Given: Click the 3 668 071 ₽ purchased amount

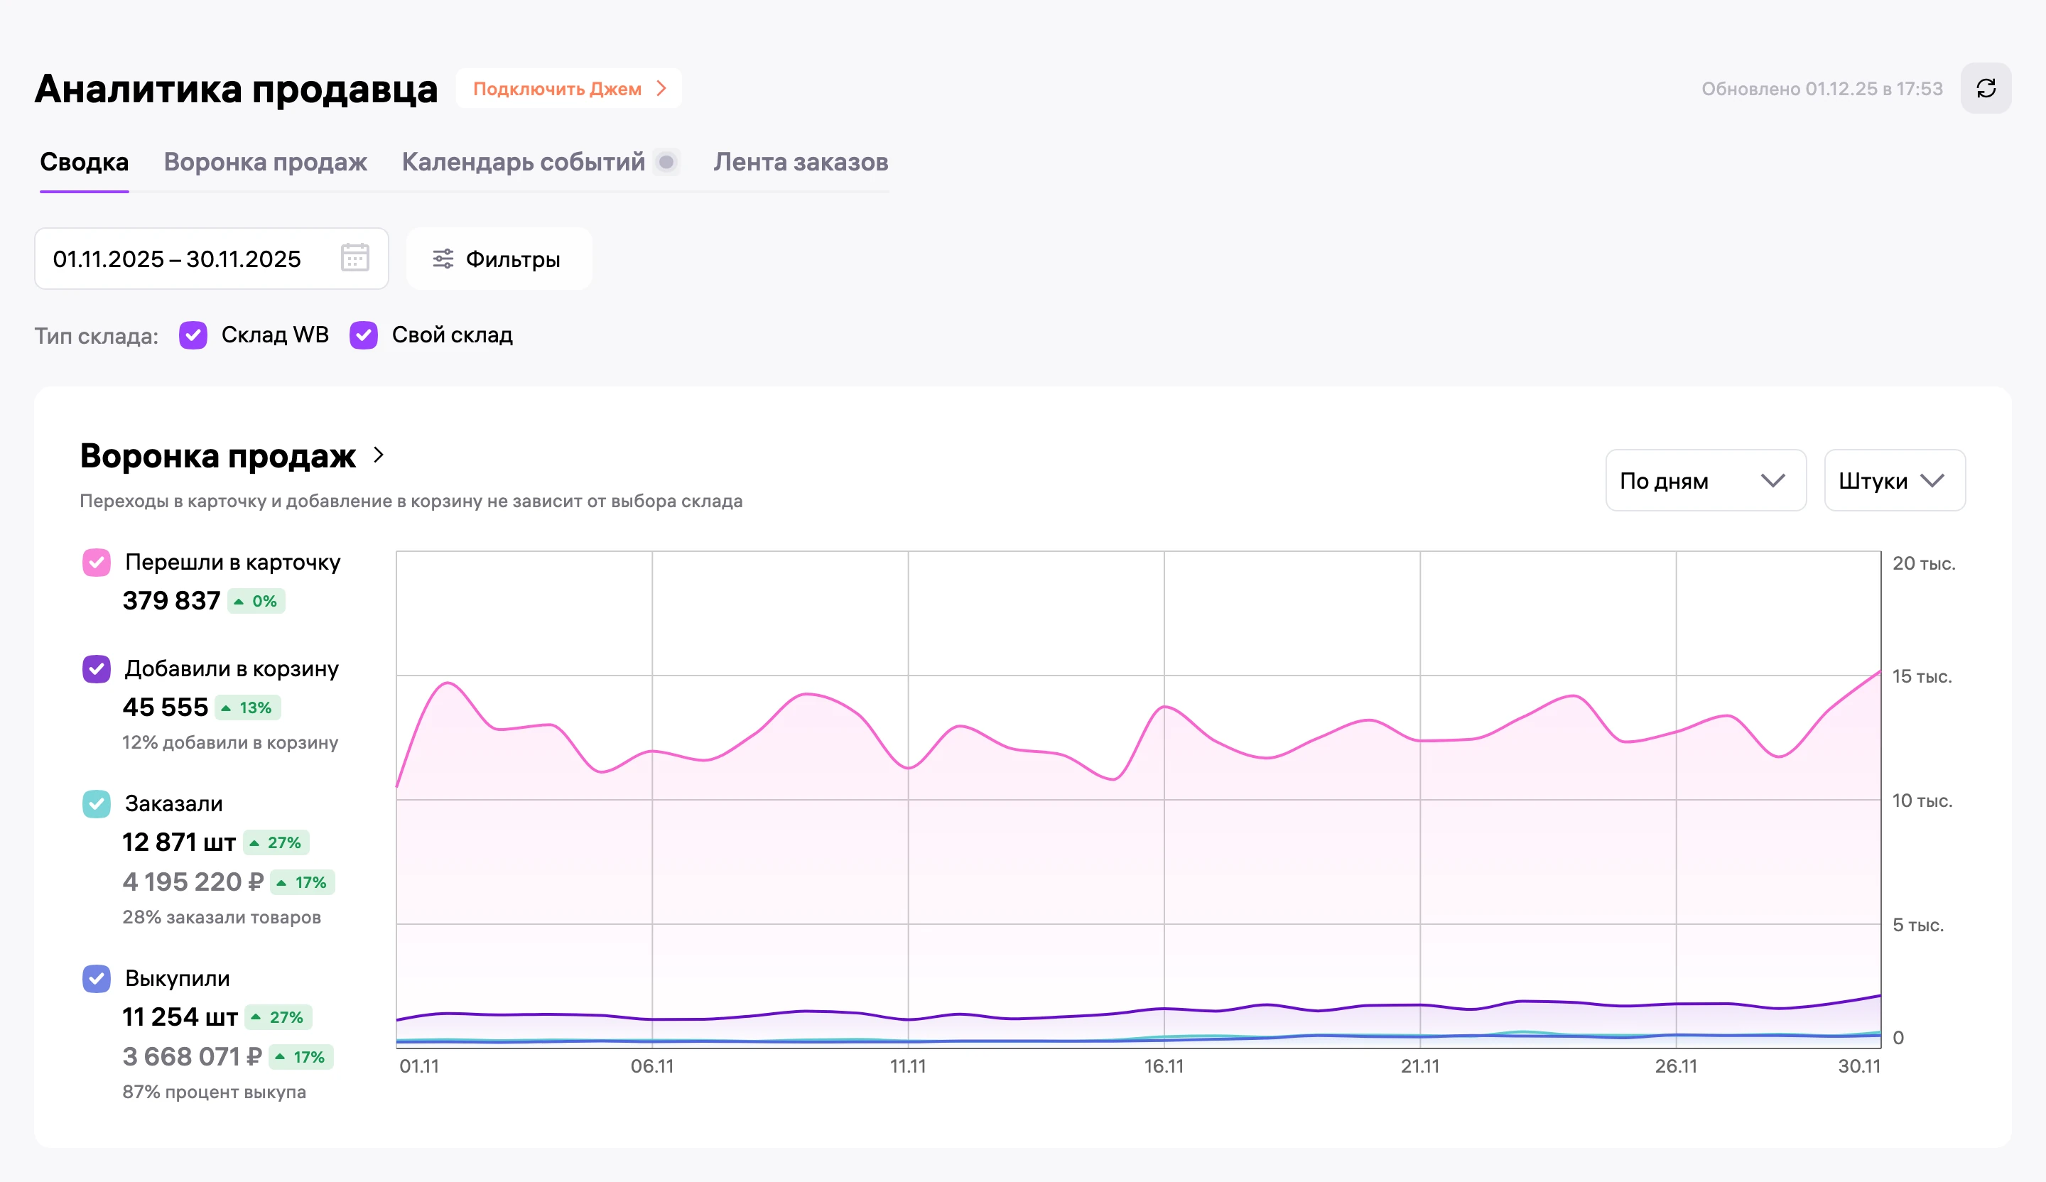Looking at the screenshot, I should tap(192, 1056).
